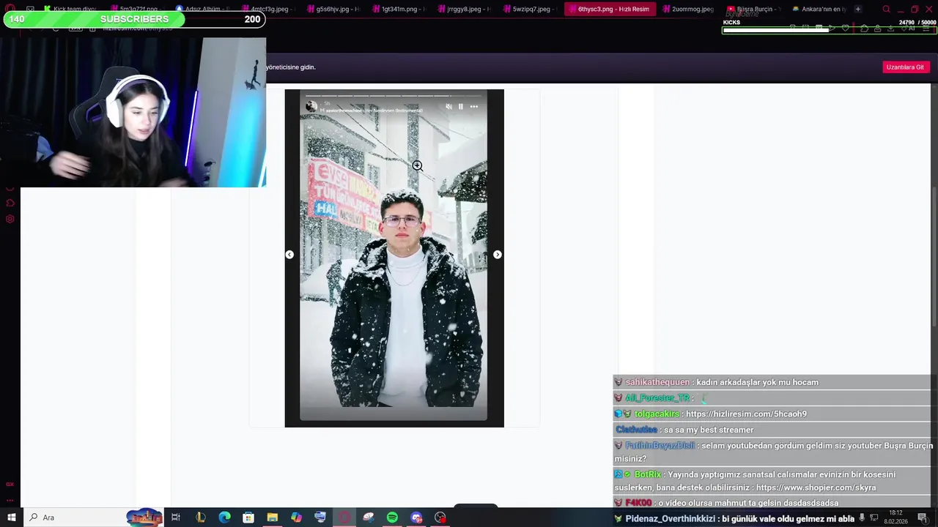Open Microsoft Store from the taskbar
Image resolution: width=938 pixels, height=527 pixels.
[x=248, y=517]
